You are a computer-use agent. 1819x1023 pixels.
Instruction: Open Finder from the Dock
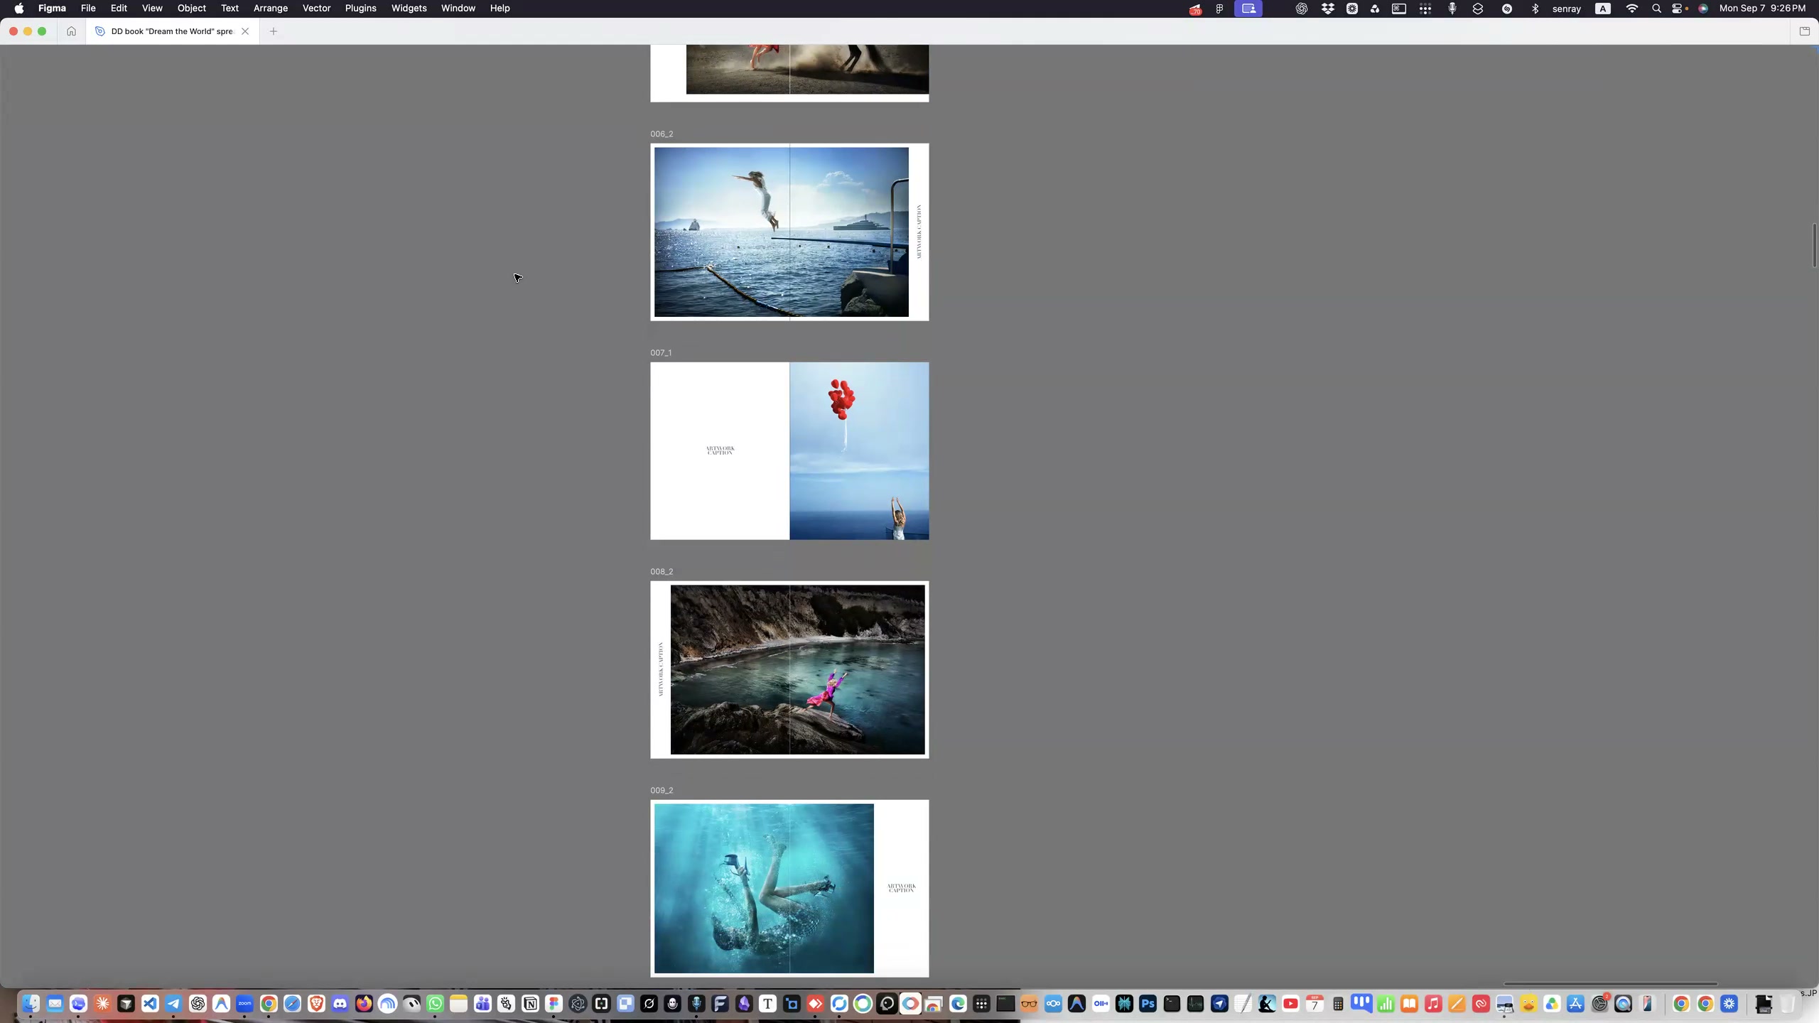(31, 1004)
